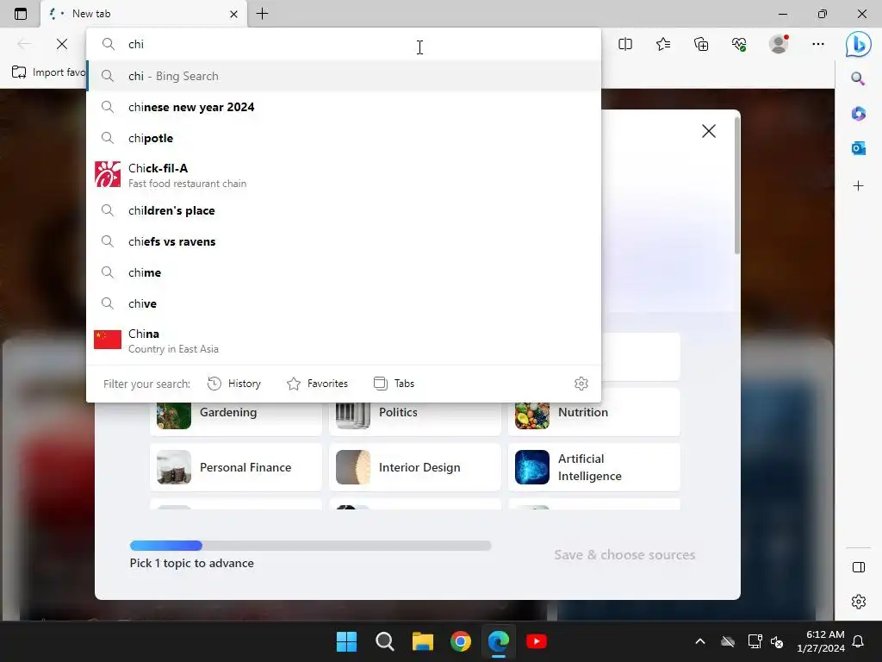Screen dimensions: 882x662
Task: Click Save & choose sources button
Action: pyautogui.click(x=624, y=554)
